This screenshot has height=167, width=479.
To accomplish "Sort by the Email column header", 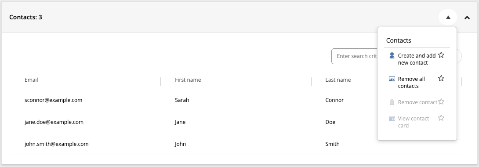I will click(x=31, y=80).
